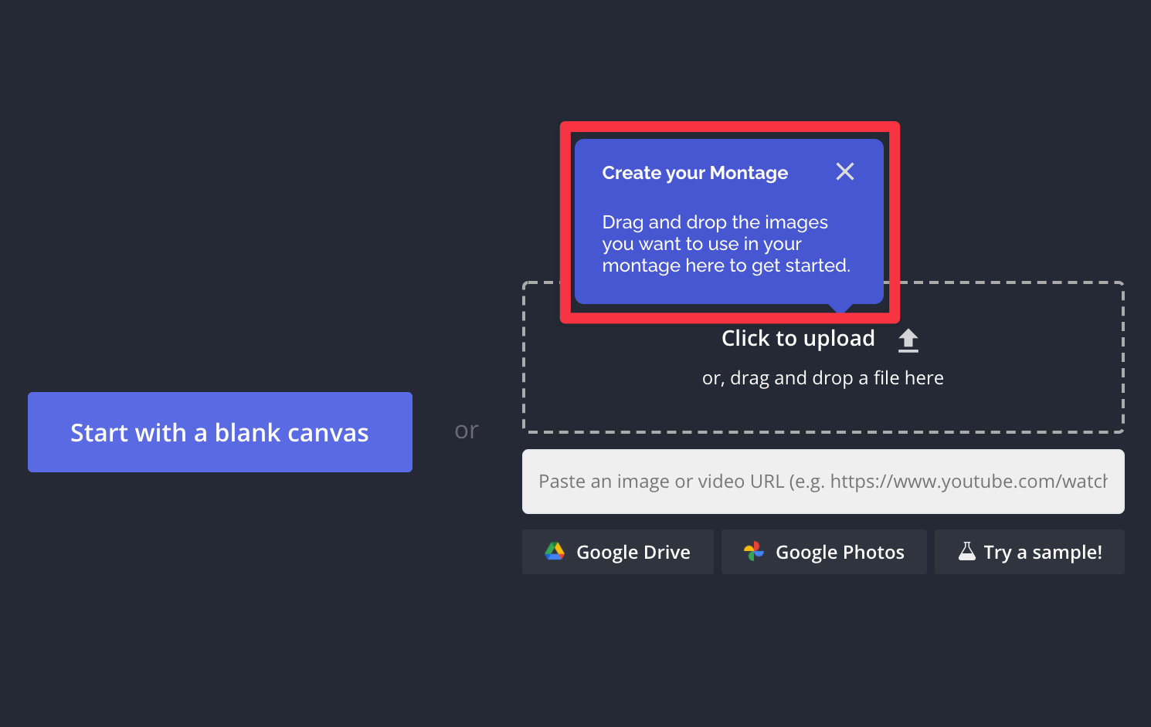Screen dimensions: 1151x727
Task: Select the Click to upload text
Action: point(797,339)
